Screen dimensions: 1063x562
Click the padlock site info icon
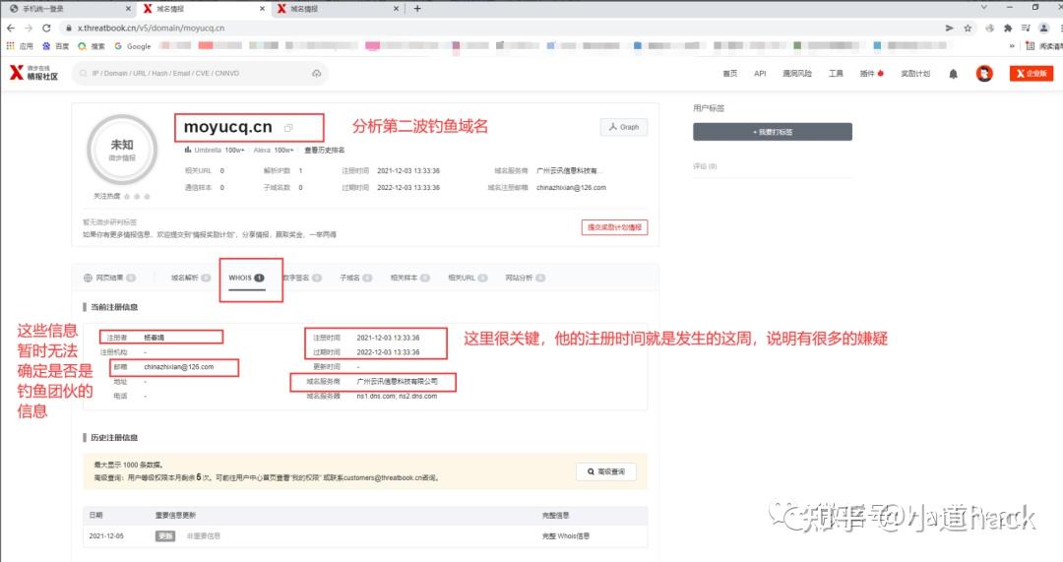[69, 28]
